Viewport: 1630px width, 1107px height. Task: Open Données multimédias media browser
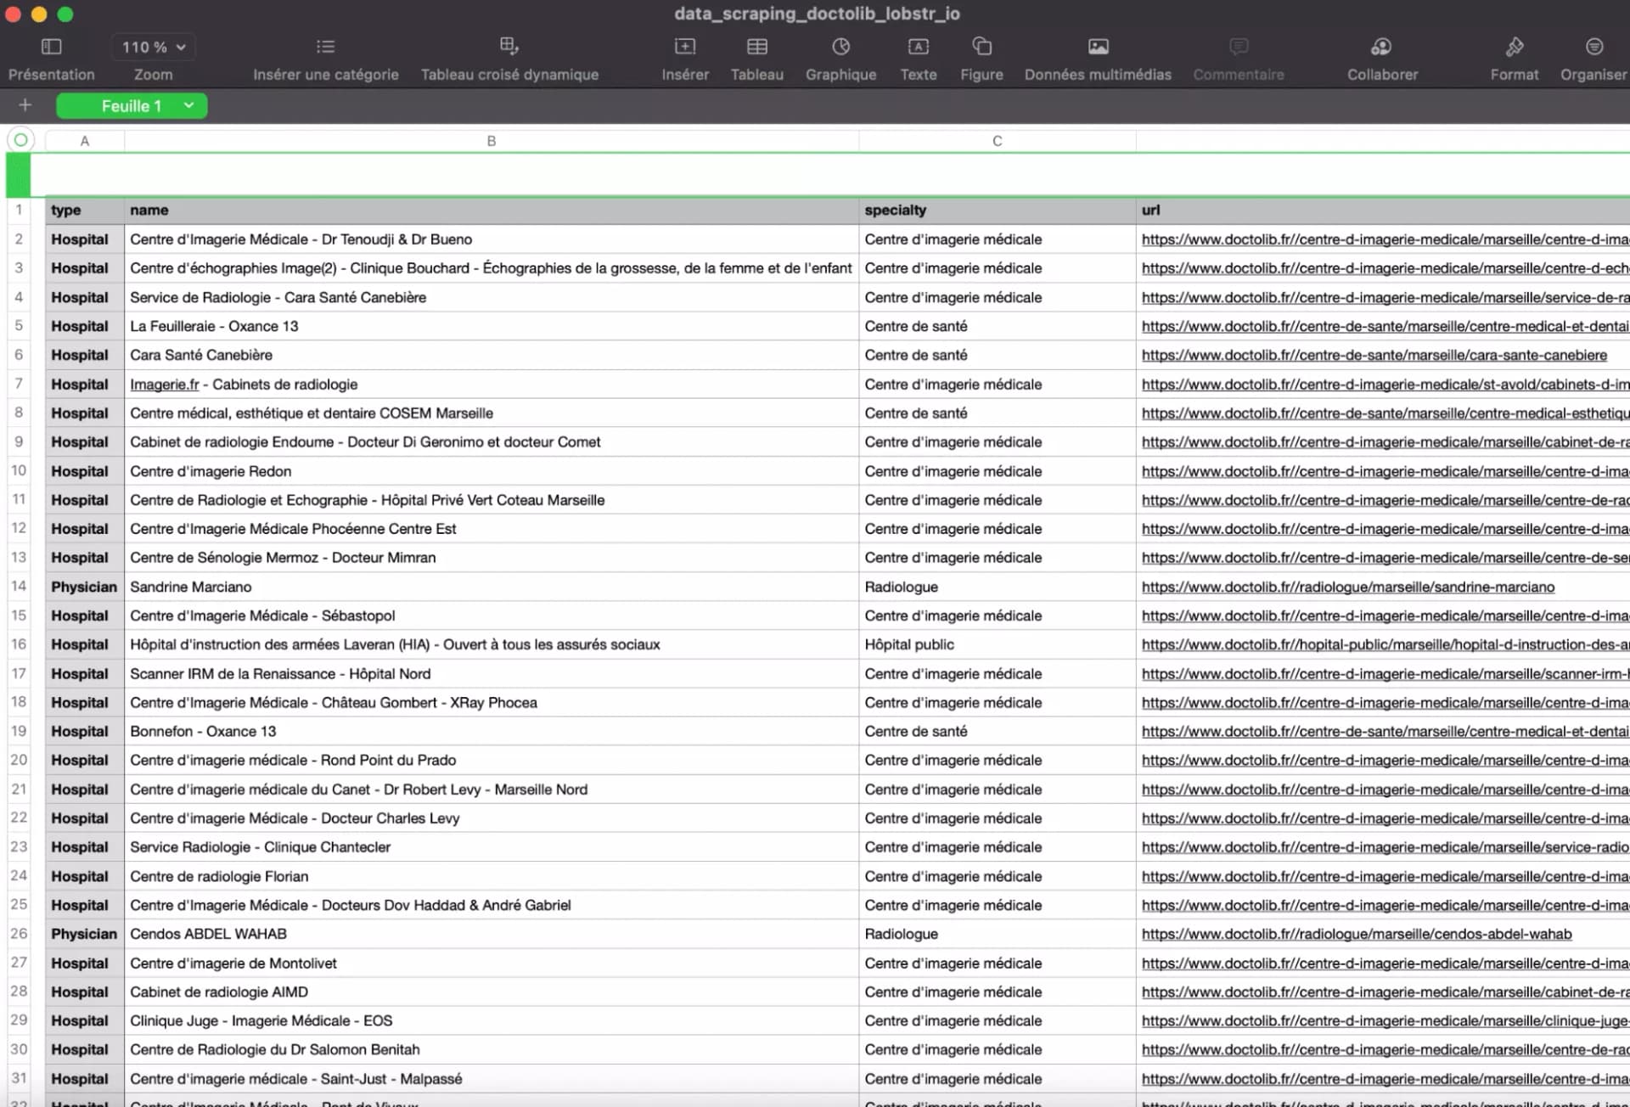[x=1097, y=56]
